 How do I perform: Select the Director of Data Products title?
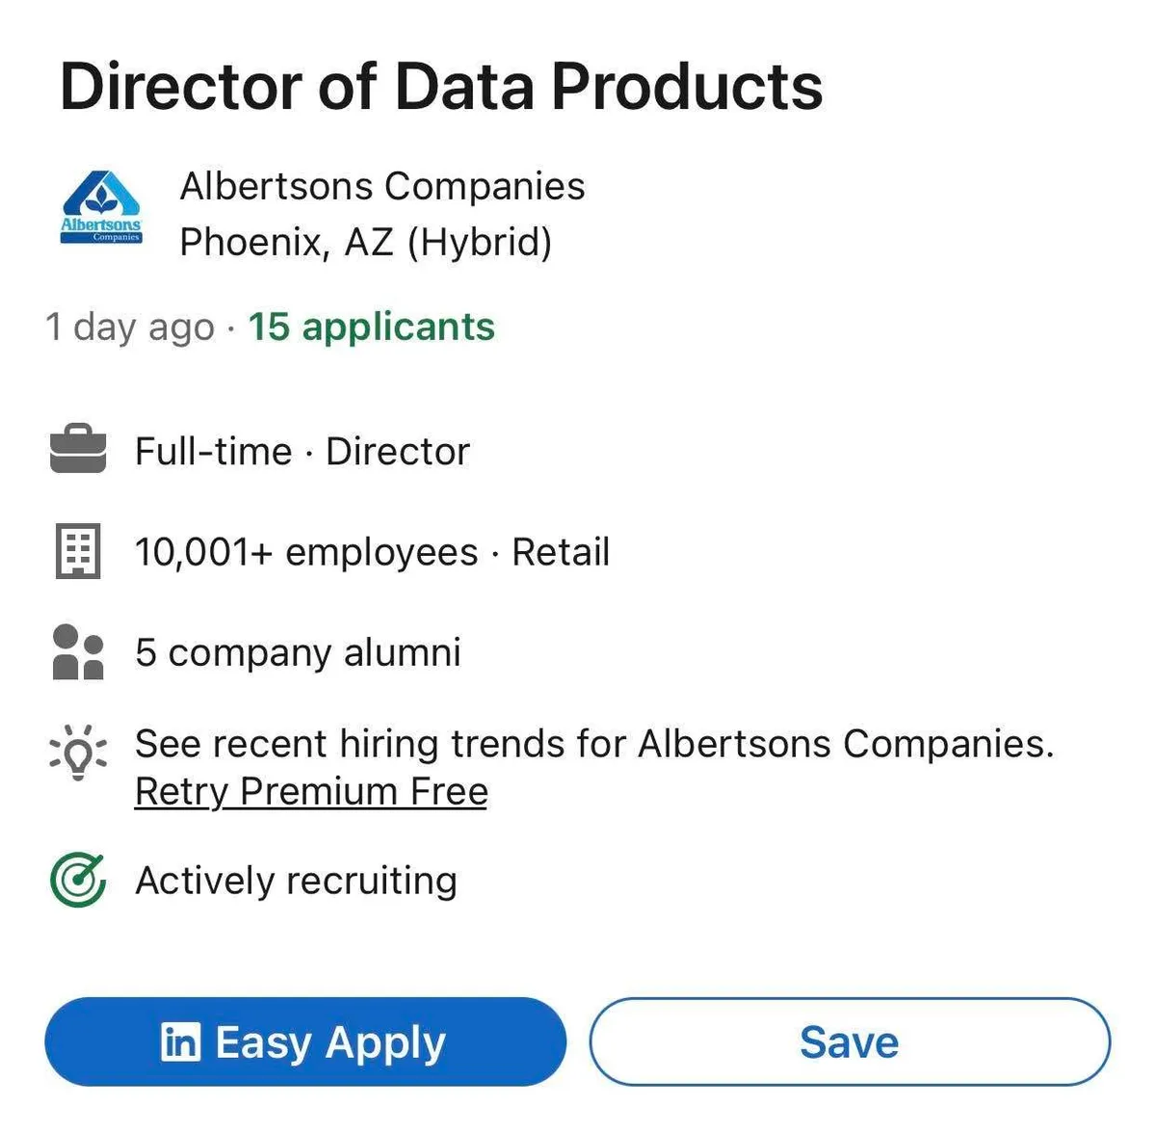point(441,87)
